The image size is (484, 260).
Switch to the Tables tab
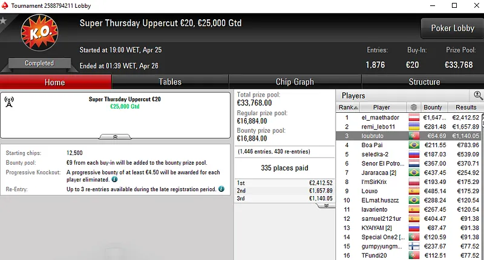click(170, 82)
